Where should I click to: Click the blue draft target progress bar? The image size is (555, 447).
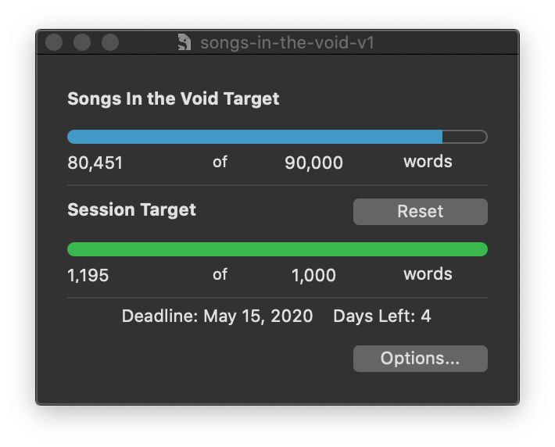(277, 137)
